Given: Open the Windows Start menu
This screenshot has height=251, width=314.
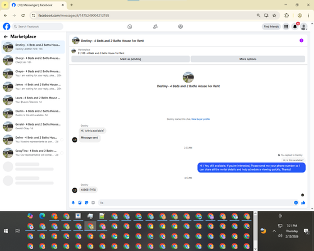Looking at the screenshot, I should tap(6, 231).
